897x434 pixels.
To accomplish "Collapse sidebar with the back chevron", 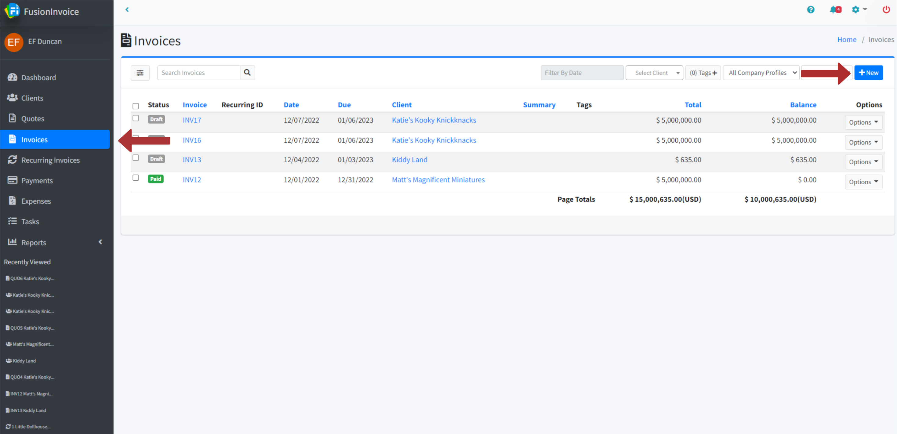I will (127, 9).
